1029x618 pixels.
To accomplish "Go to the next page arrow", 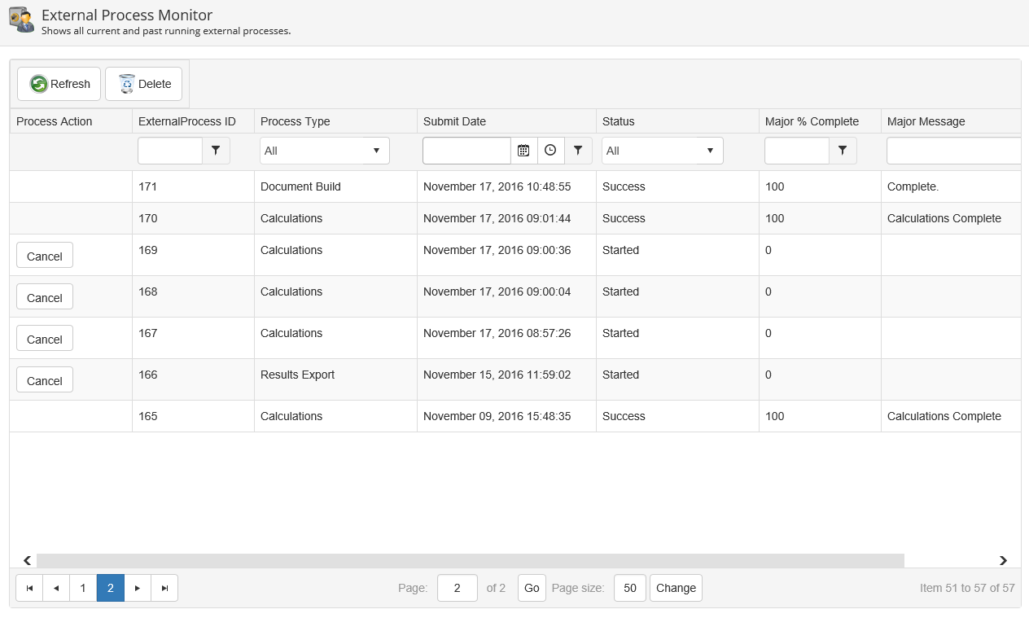I will click(x=138, y=588).
